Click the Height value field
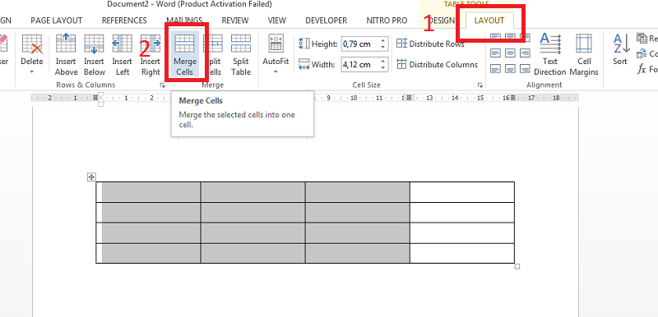This screenshot has width=658, height=317. [x=360, y=44]
